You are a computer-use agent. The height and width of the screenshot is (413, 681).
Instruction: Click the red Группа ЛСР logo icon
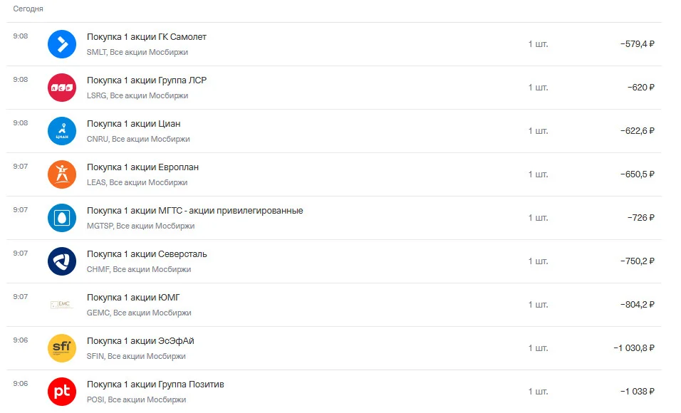[x=62, y=88]
